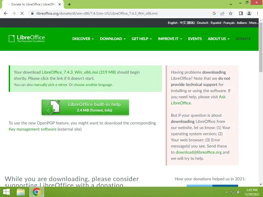Image resolution: width=263 pixels, height=197 pixels.
Task: Click the browser back arrow
Action: click(6, 13)
